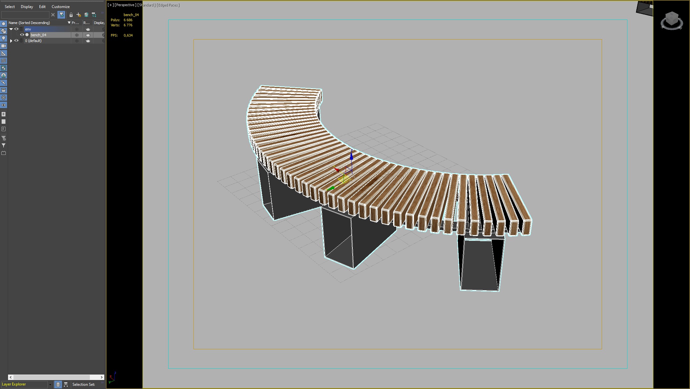Open the viewport [+] general menu
Viewport: 690px width, 389px height.
[110, 5]
